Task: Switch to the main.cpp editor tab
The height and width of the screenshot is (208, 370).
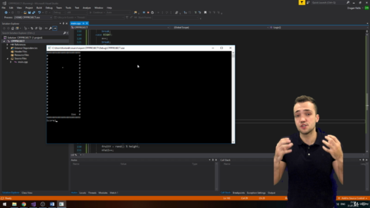Action: 76,23
